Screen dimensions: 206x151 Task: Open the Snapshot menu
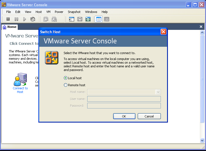coord(74,12)
